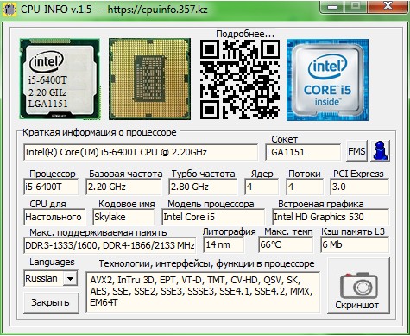Minimize the CPU-INFO window

pyautogui.click(x=332, y=7)
